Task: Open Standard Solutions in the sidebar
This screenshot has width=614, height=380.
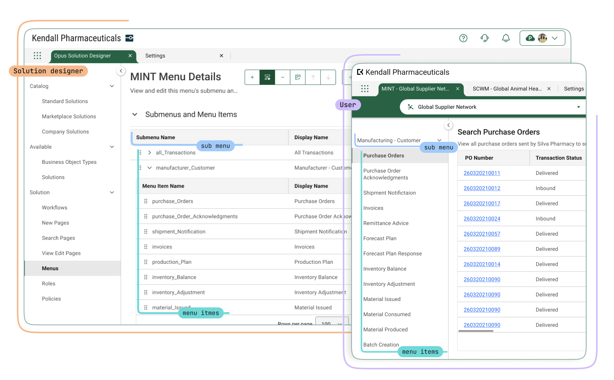Action: click(x=65, y=101)
